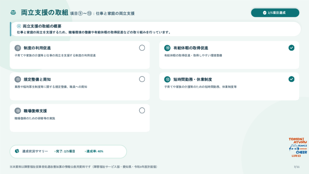309x174 pixels.
Task: Click the number ⑫ badge icon
Action: coord(167,79)
